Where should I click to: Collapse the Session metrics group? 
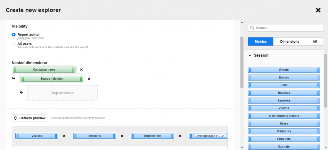[250, 55]
